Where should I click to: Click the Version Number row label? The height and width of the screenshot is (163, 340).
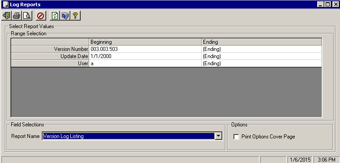click(x=50, y=49)
